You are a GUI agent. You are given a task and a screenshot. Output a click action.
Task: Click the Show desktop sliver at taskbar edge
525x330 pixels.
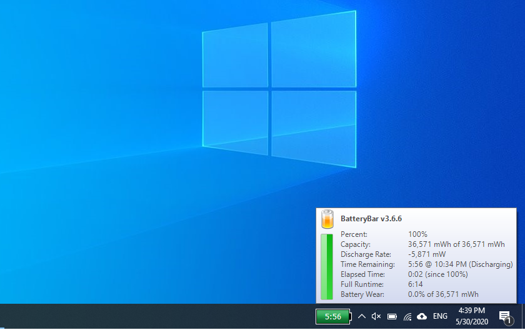pos(523,316)
